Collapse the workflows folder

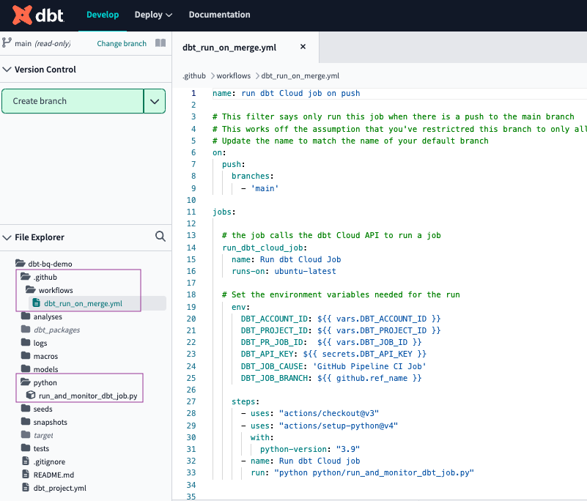(x=49, y=290)
